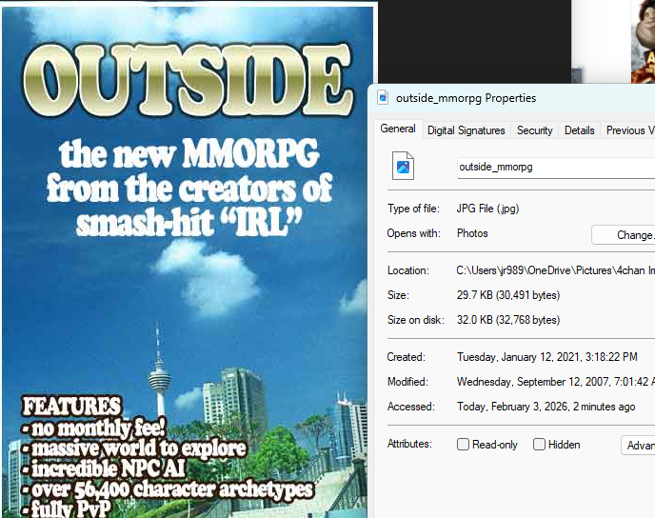The height and width of the screenshot is (518, 655).
Task: Select the JPG File (.jpg) text
Action: click(487, 208)
